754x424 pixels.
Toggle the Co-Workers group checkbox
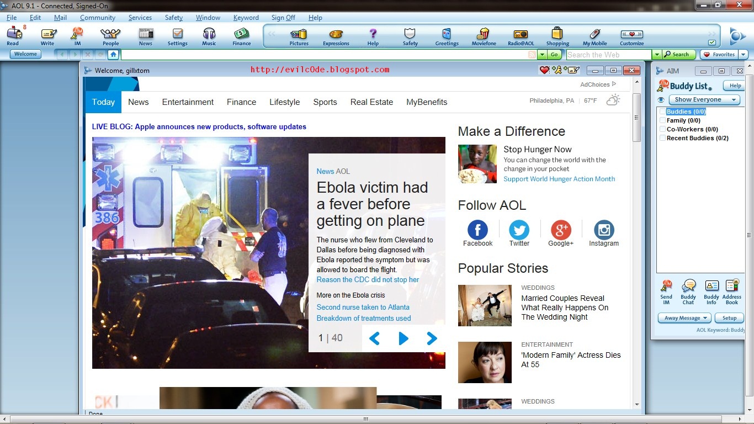click(x=662, y=129)
